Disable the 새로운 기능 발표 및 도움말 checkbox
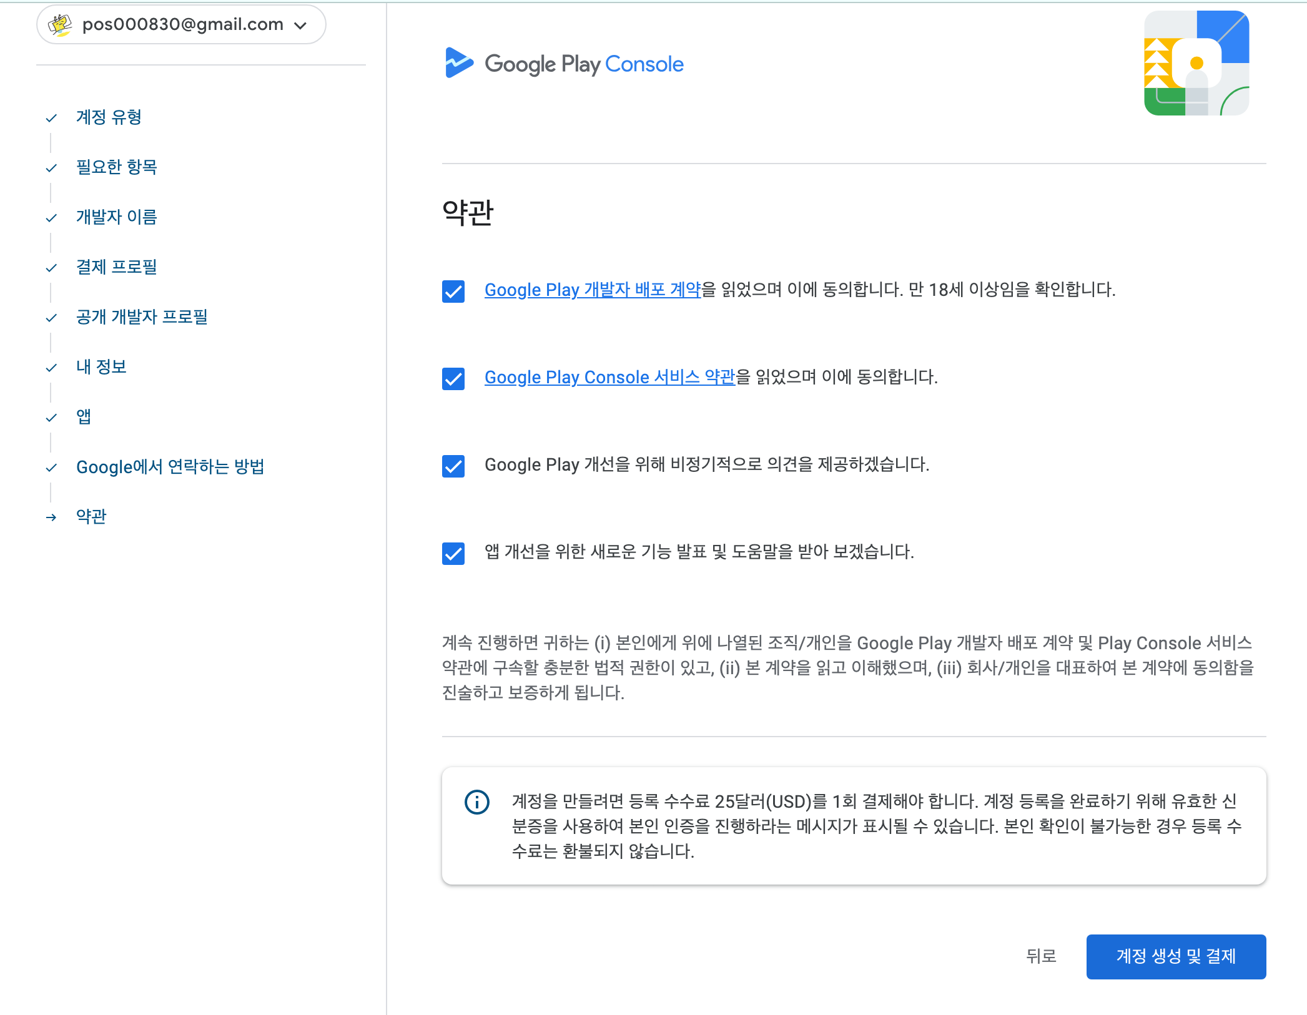Viewport: 1307px width, 1015px height. pos(453,554)
